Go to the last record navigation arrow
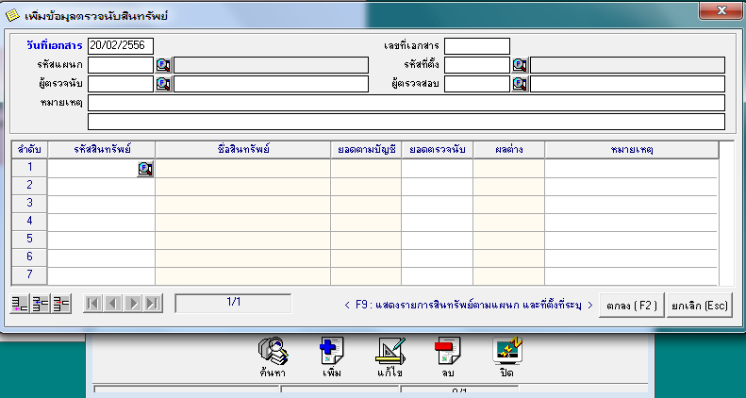This screenshot has height=398, width=746. tap(153, 304)
